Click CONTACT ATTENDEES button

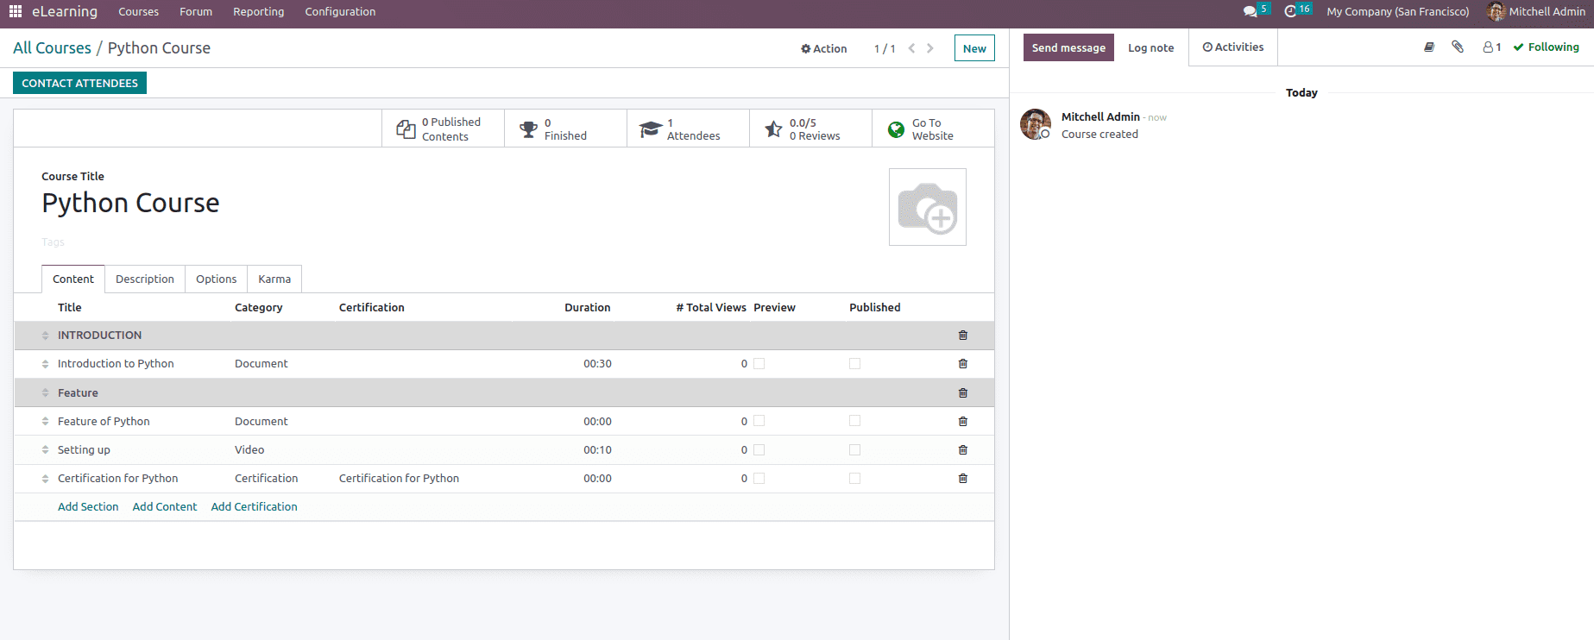tap(79, 83)
